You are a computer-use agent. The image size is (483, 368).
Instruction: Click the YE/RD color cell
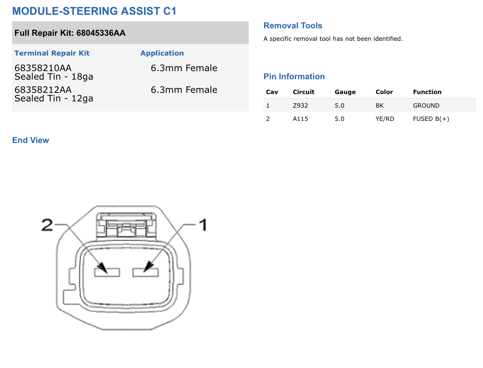[x=385, y=119]
